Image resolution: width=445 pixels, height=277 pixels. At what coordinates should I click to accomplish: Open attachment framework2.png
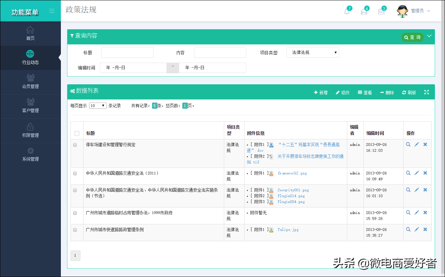pos(292,173)
